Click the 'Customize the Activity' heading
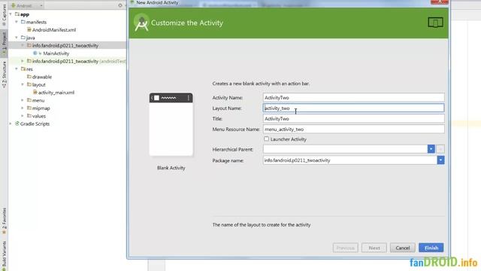Image resolution: width=481 pixels, height=271 pixels. click(187, 23)
